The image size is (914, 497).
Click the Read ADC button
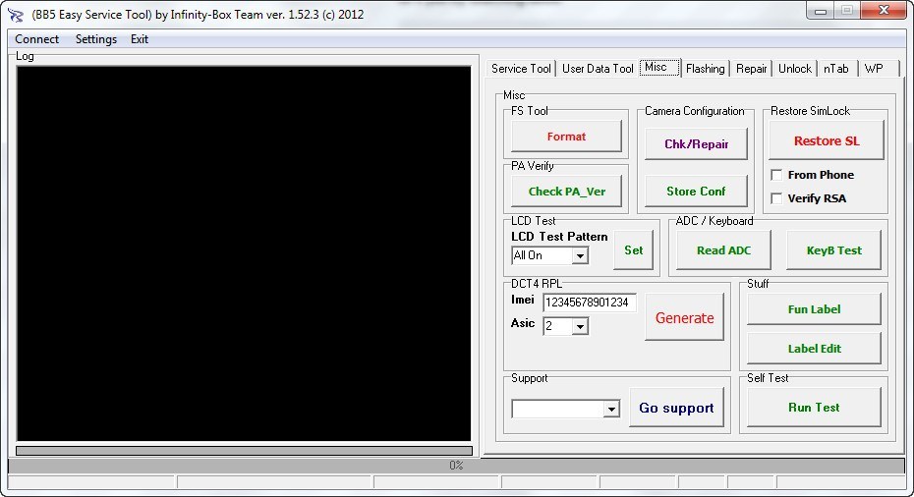(723, 250)
